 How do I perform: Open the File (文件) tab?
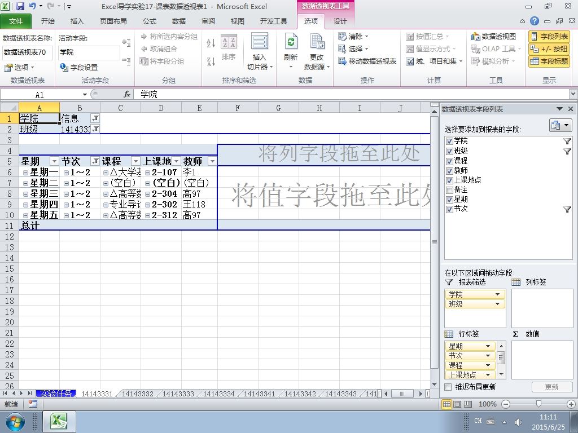15,21
